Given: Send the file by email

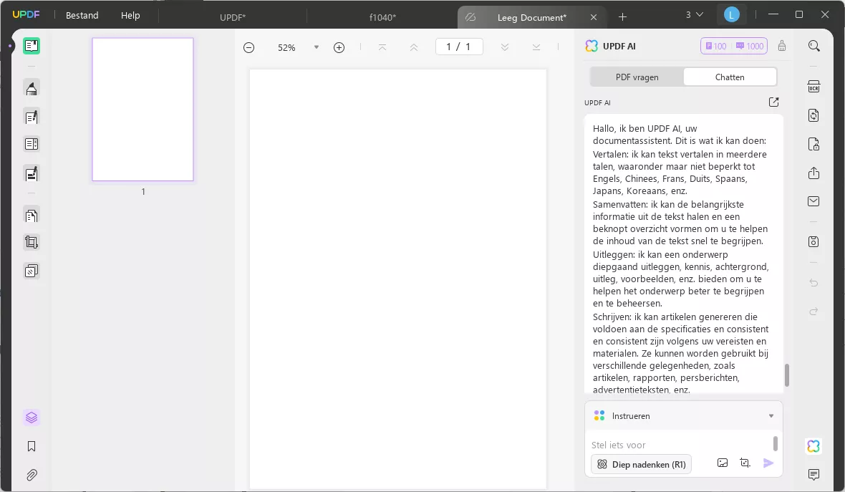Looking at the screenshot, I should pyautogui.click(x=813, y=201).
